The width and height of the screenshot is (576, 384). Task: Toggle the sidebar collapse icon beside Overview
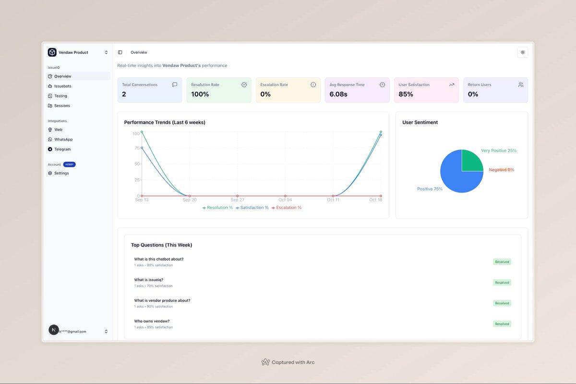coord(120,52)
